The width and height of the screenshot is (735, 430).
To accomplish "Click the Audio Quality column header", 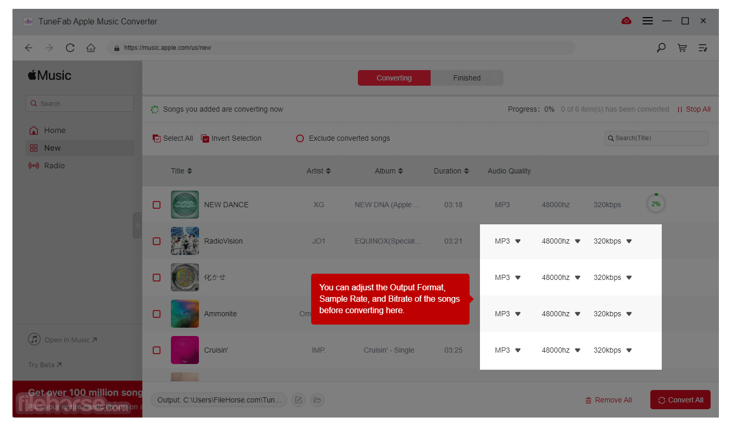I will click(x=509, y=171).
